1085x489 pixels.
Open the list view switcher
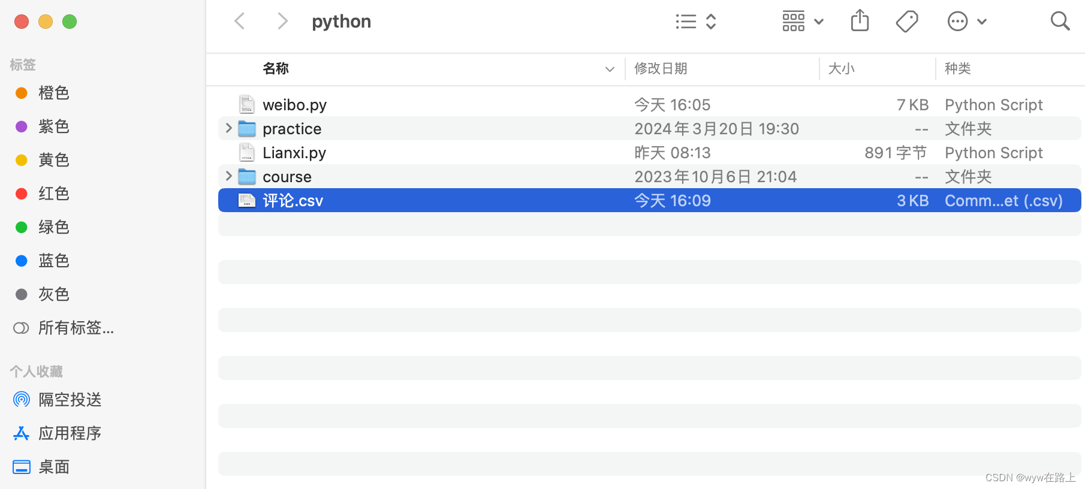pyautogui.click(x=696, y=22)
